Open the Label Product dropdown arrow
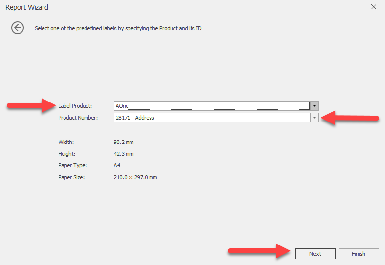 [314, 106]
